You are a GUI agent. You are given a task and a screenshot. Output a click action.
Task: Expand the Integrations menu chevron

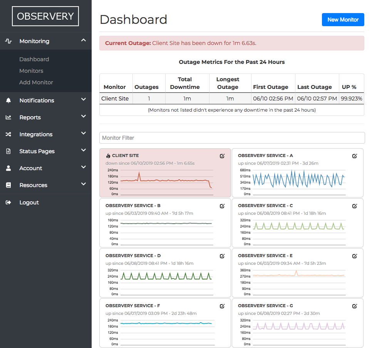tap(84, 133)
